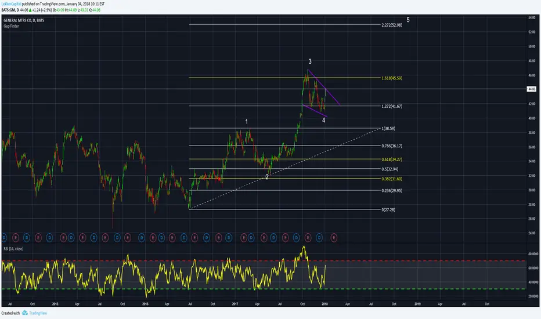The width and height of the screenshot is (541, 319).
Task: Select Elliott wave label 2
Action: [266, 176]
